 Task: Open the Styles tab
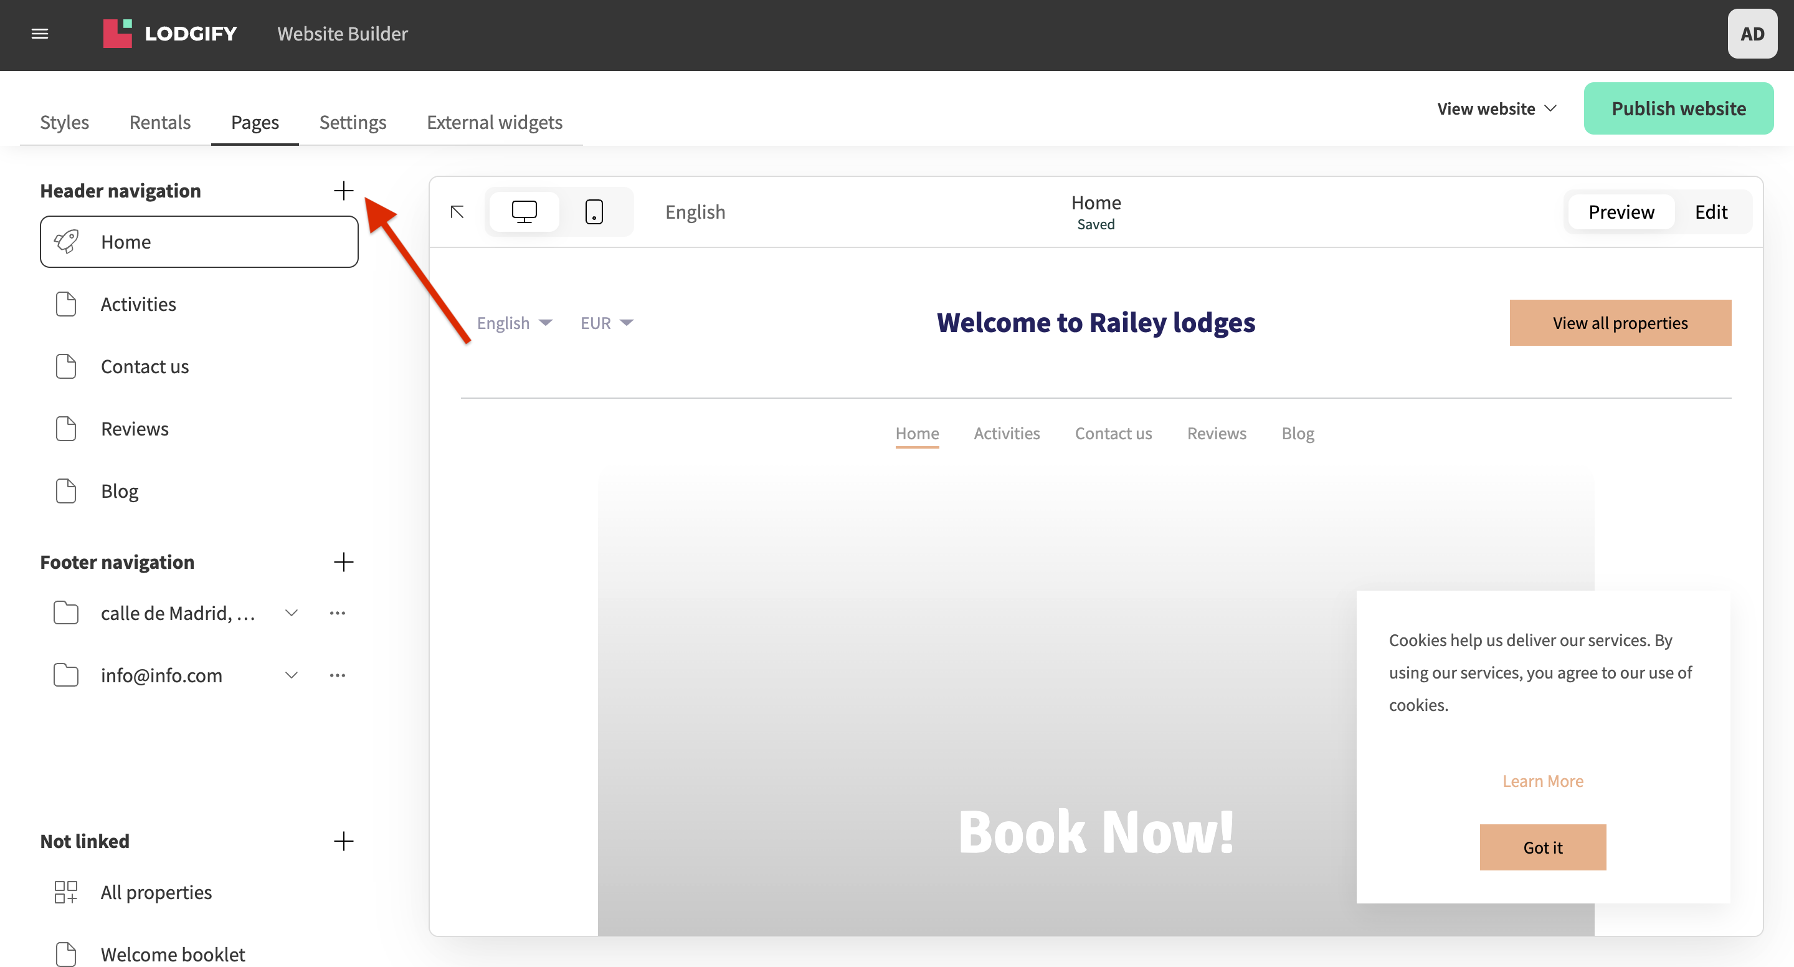(64, 122)
